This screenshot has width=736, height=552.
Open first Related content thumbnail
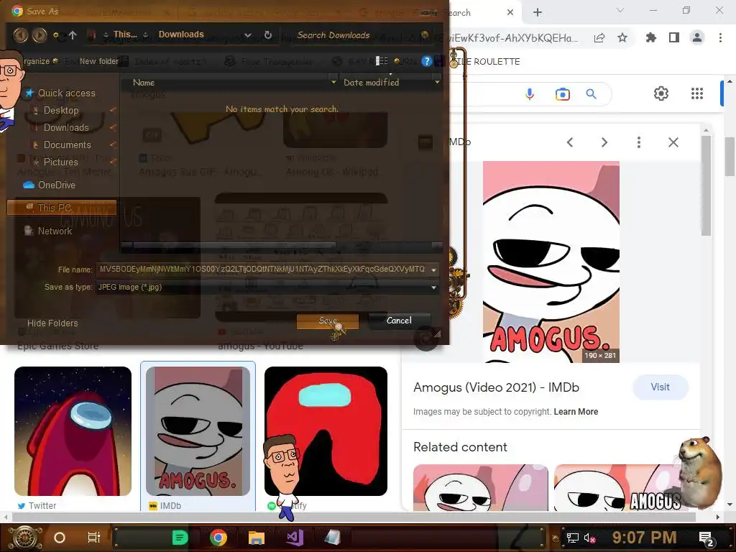[481, 488]
